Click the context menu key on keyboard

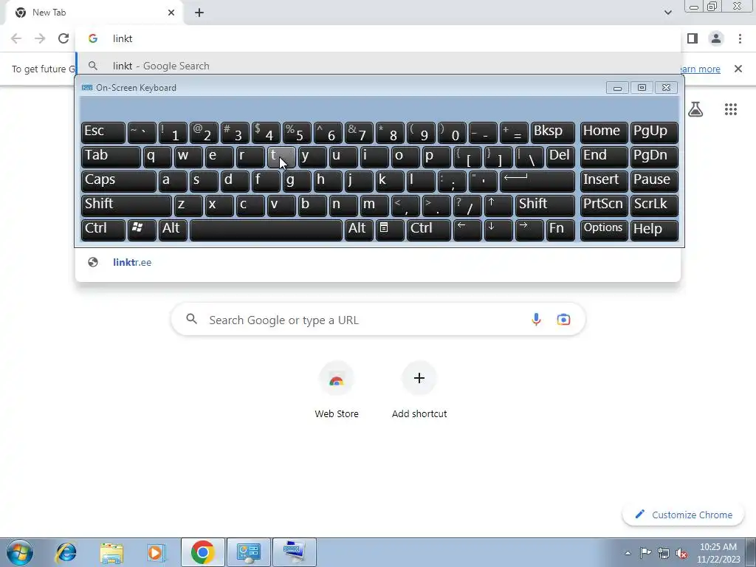click(390, 229)
